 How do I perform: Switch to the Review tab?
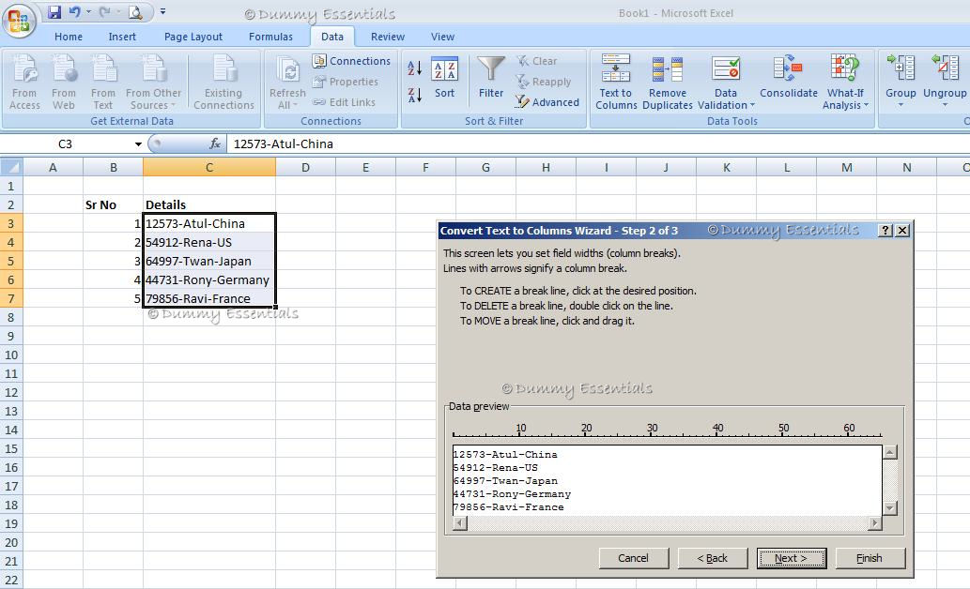pos(387,37)
